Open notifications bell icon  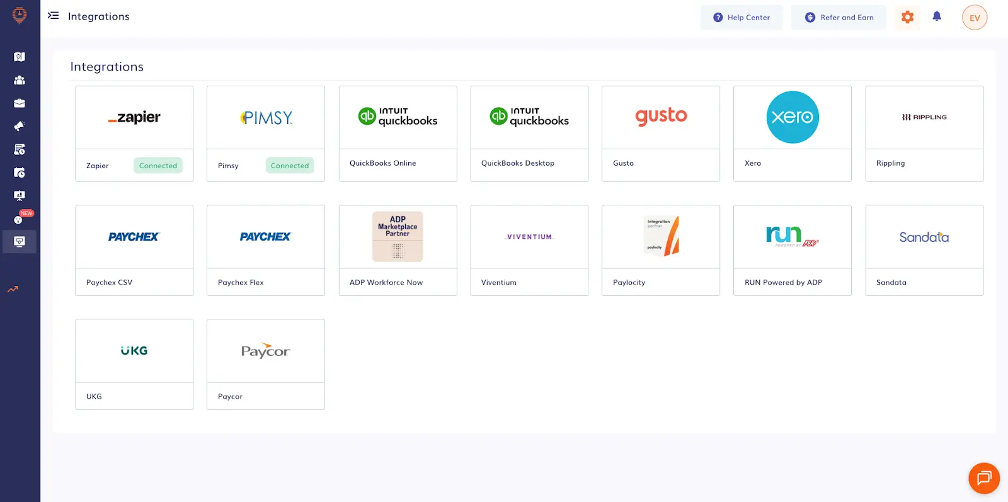[937, 16]
